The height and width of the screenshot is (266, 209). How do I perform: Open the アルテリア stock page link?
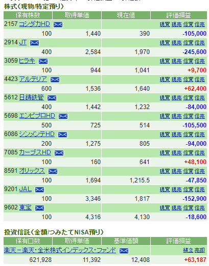pos(33,79)
